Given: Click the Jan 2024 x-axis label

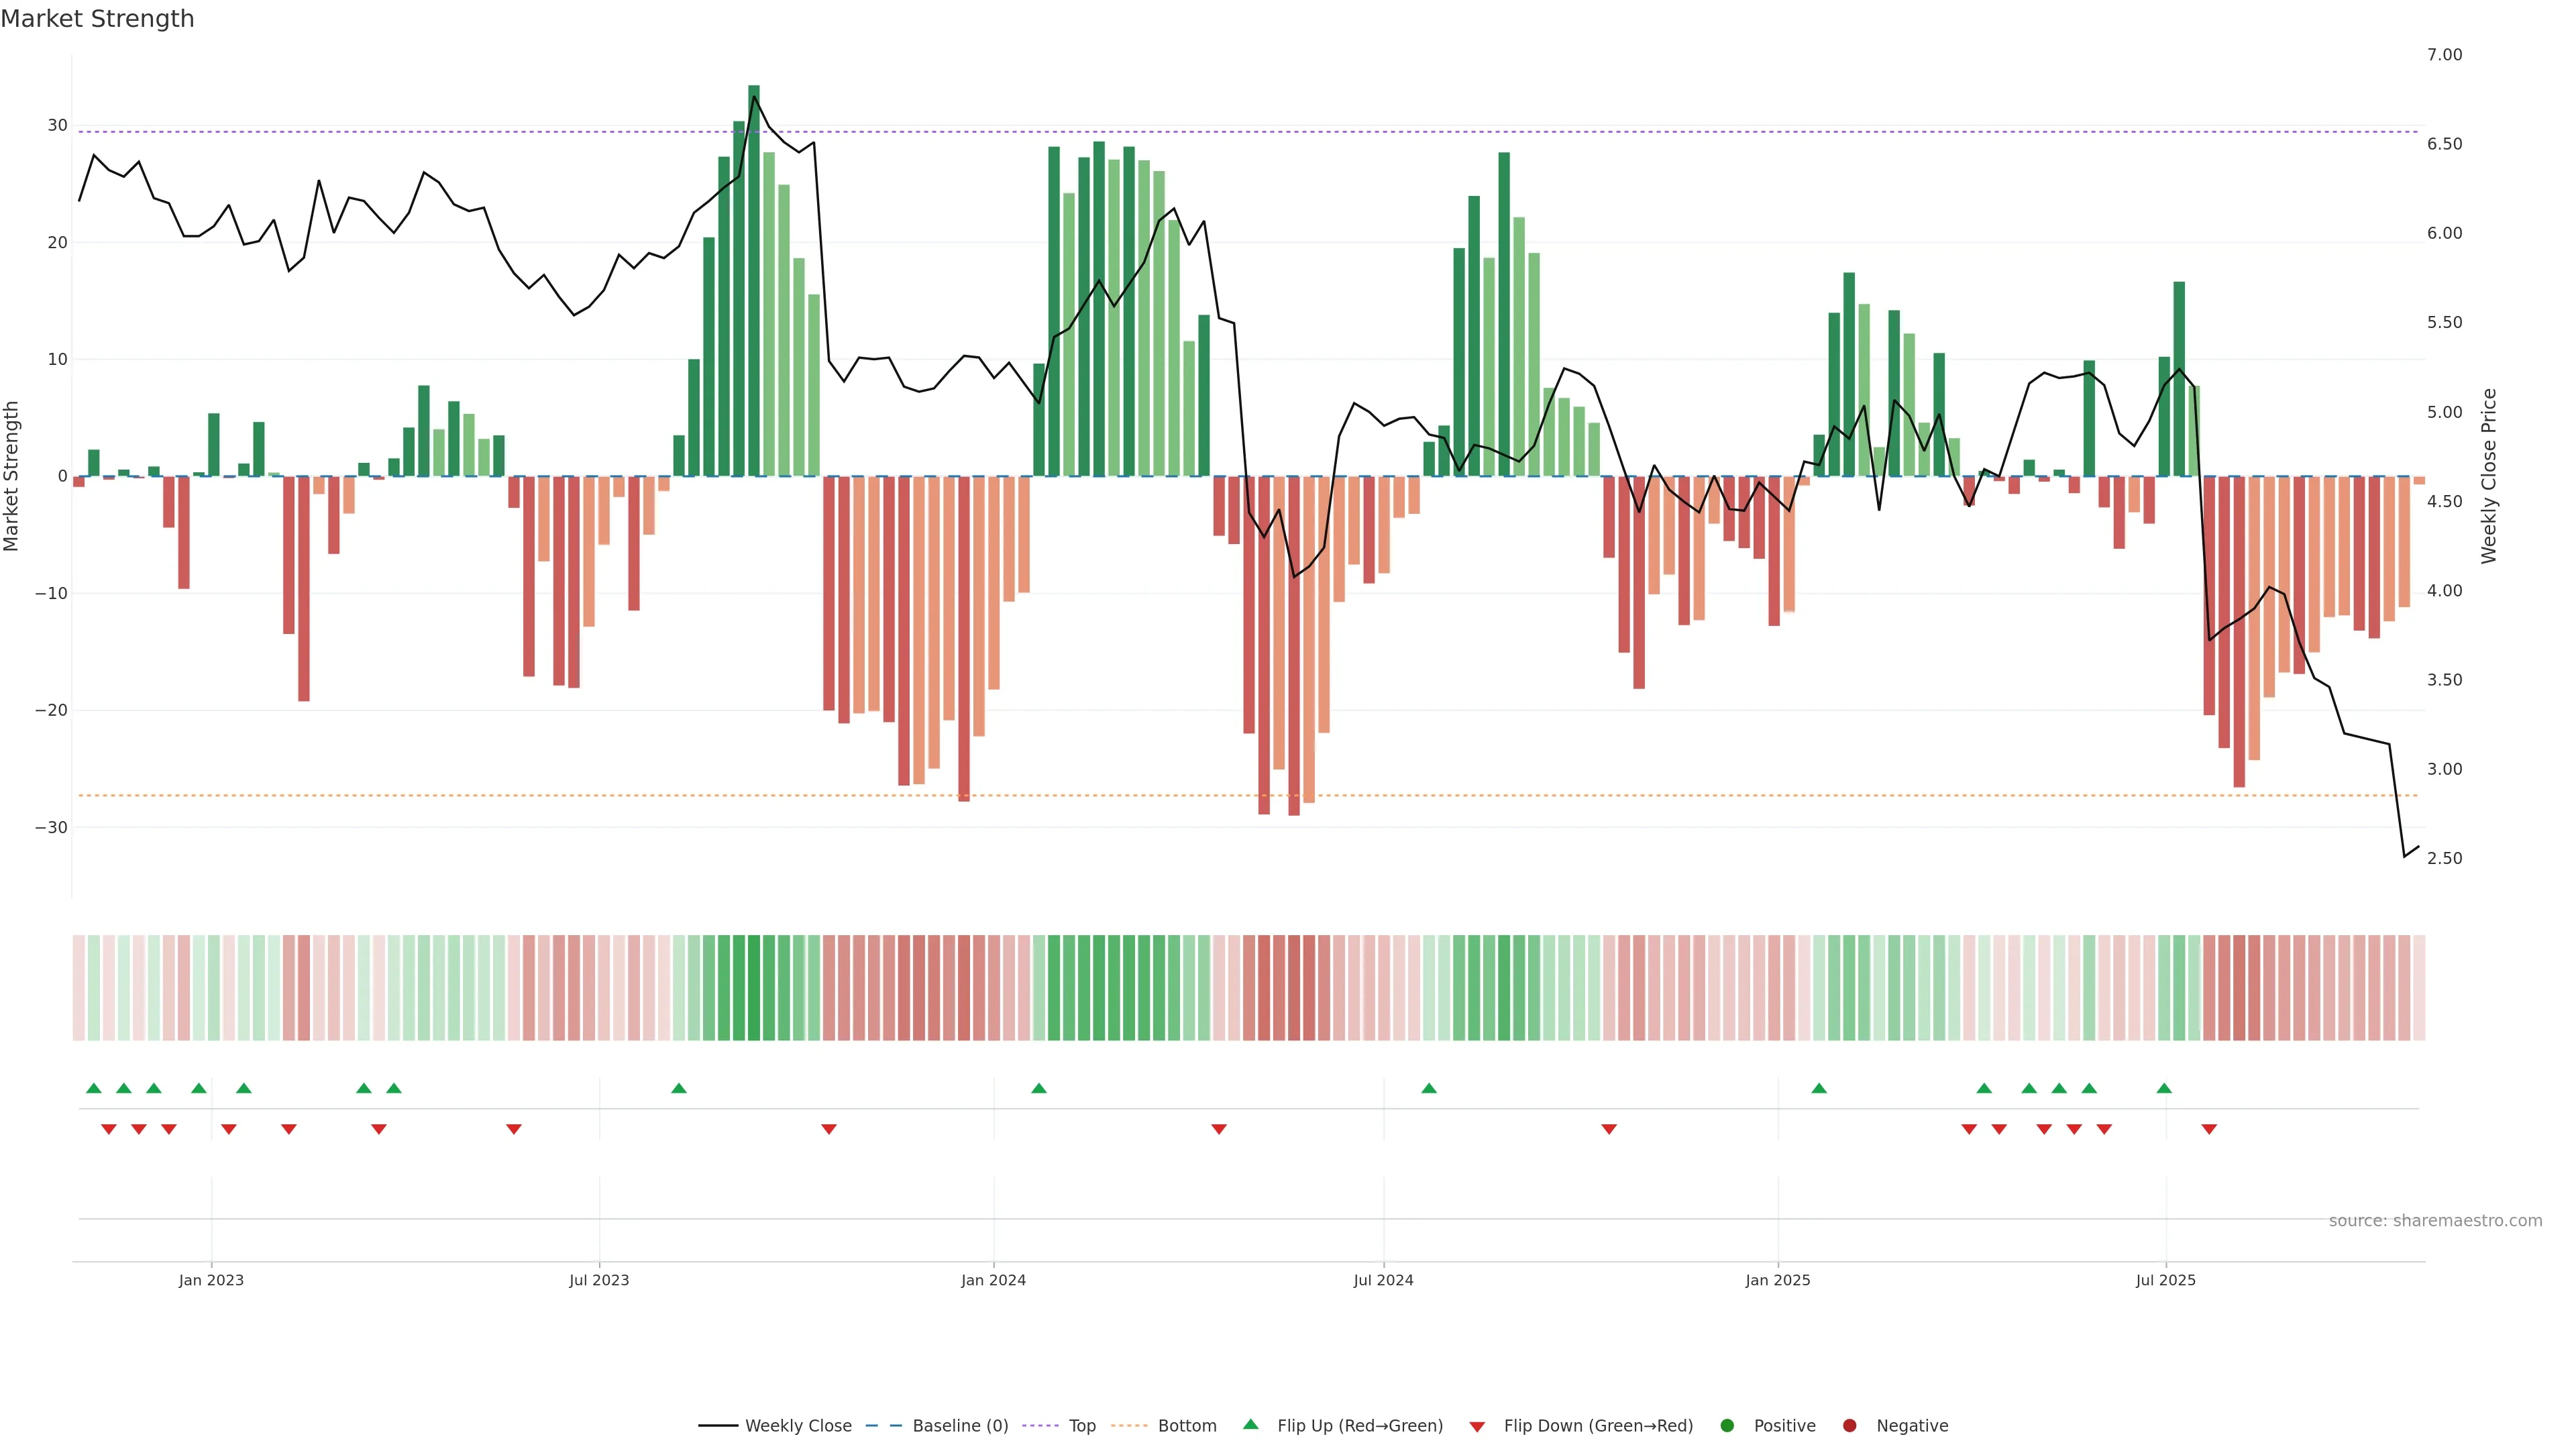Looking at the screenshot, I should point(993,1280).
